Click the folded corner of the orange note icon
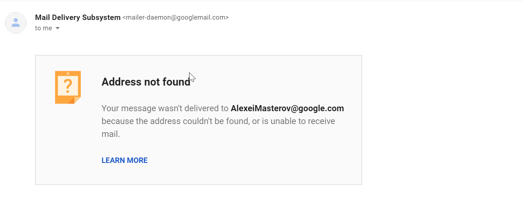522x206 pixels. click(x=77, y=100)
